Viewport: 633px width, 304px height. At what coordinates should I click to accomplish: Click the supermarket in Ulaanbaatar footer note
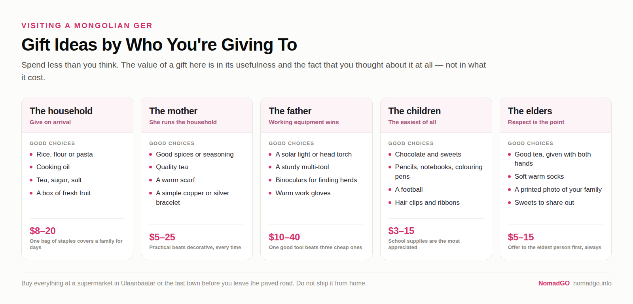click(x=194, y=283)
